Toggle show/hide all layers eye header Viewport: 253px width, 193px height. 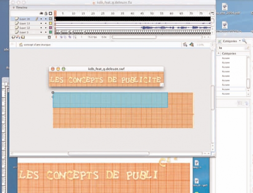click(x=41, y=13)
